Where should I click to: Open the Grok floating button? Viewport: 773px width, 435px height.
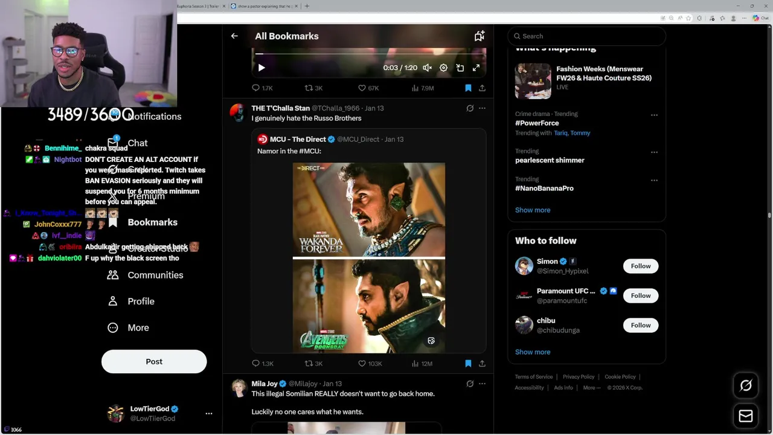coord(746,385)
